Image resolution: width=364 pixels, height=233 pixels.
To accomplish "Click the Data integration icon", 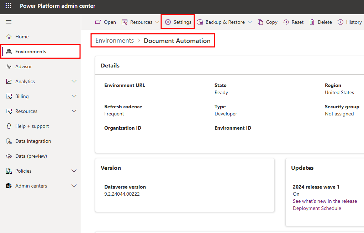I will point(9,141).
